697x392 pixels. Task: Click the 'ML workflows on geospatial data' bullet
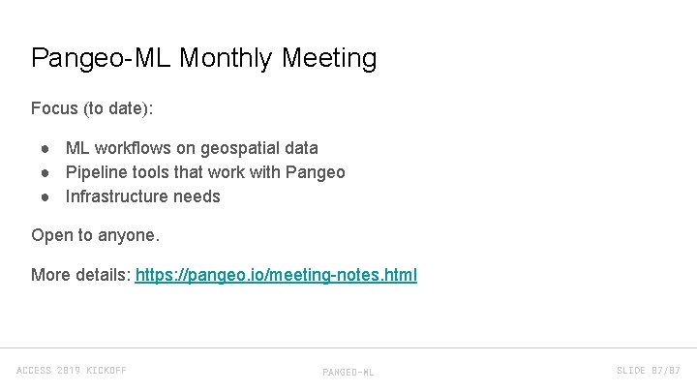[192, 148]
